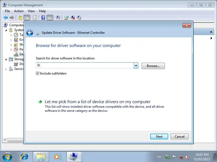Open Windows Start orb
This screenshot has width=217, height=162.
click(7, 157)
